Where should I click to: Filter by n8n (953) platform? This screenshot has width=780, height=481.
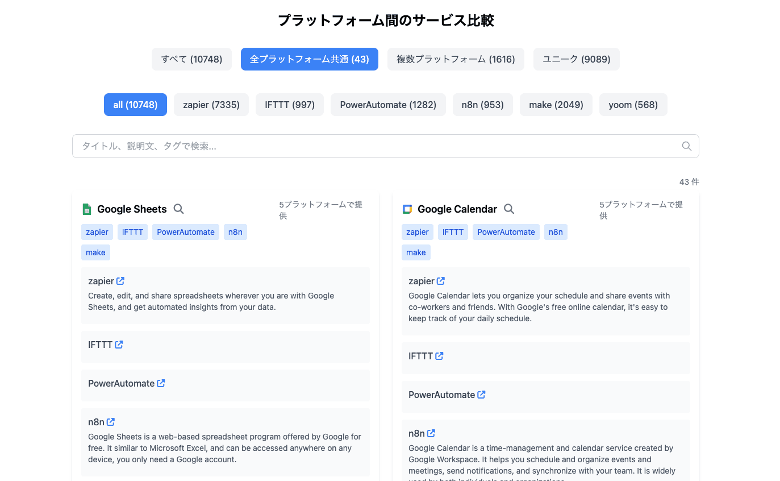483,105
